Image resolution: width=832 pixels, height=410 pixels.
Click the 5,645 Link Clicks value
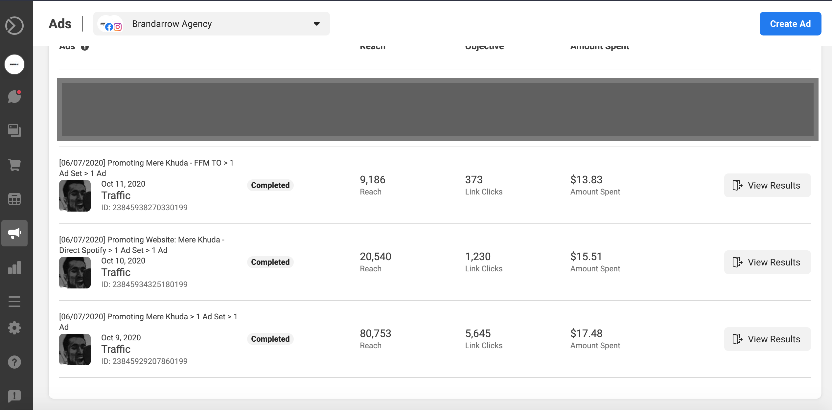click(x=478, y=333)
